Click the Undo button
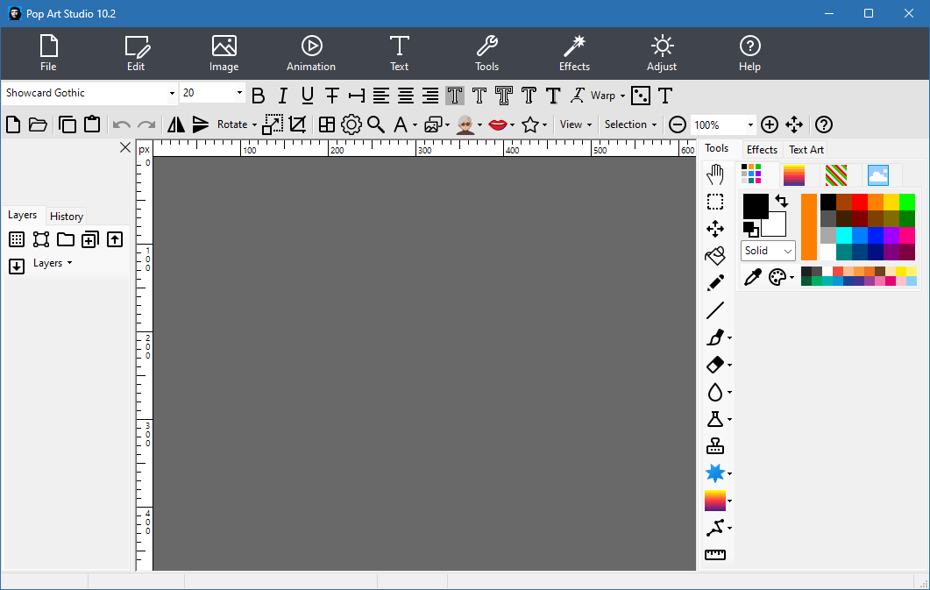This screenshot has width=930, height=590. pyautogui.click(x=122, y=124)
